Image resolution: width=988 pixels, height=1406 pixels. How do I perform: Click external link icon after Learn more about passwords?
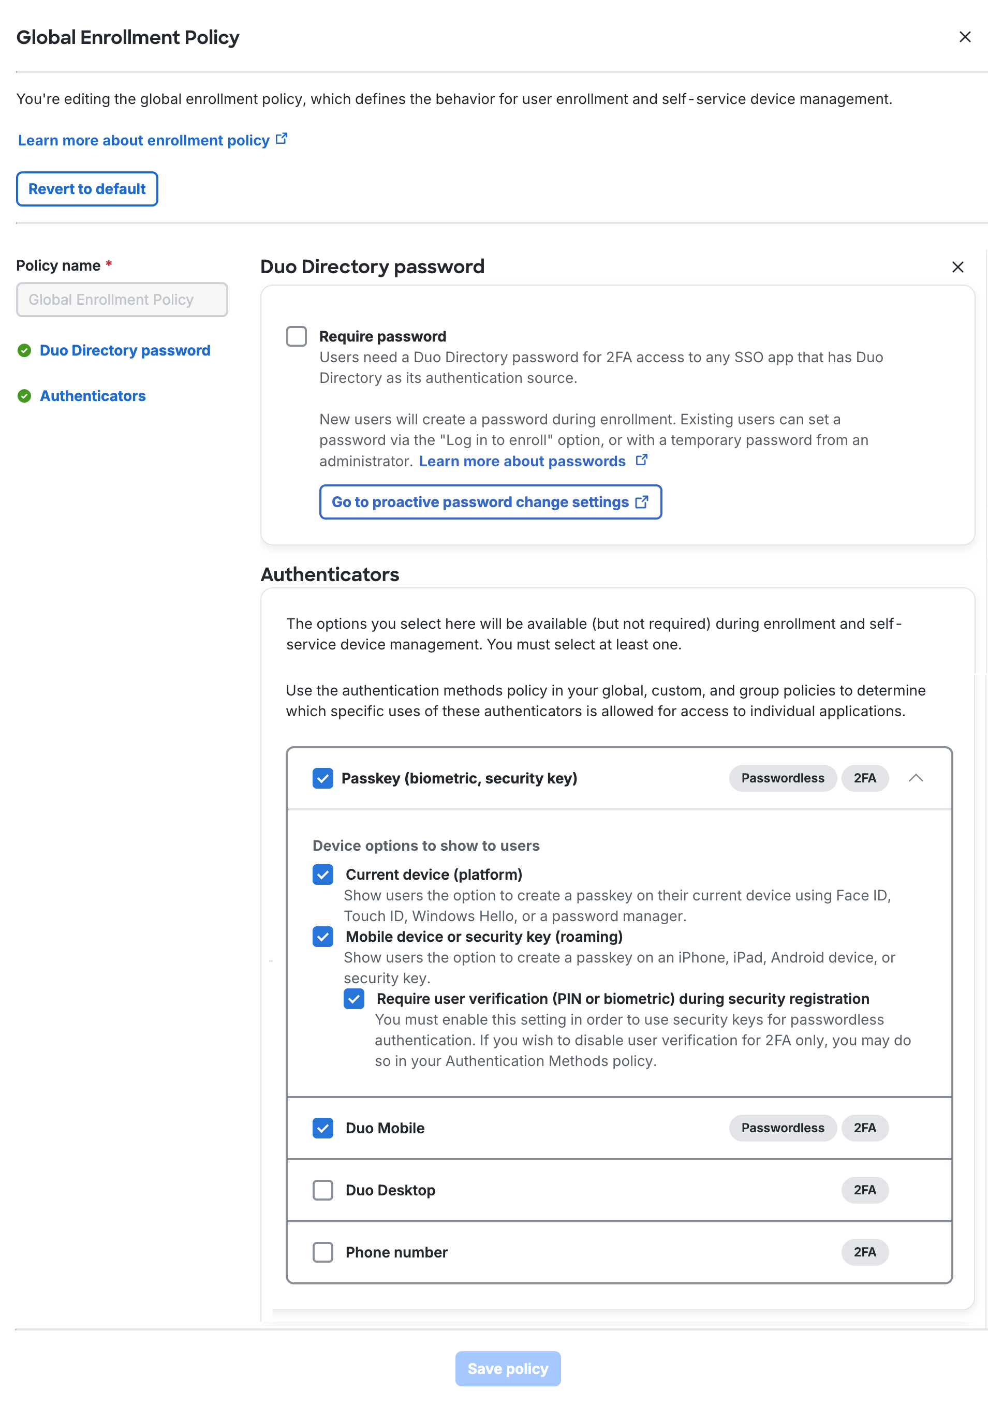click(641, 460)
